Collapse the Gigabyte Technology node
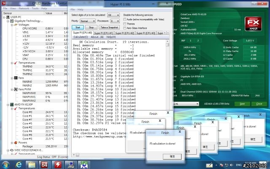The image size is (270, 169). [8, 21]
